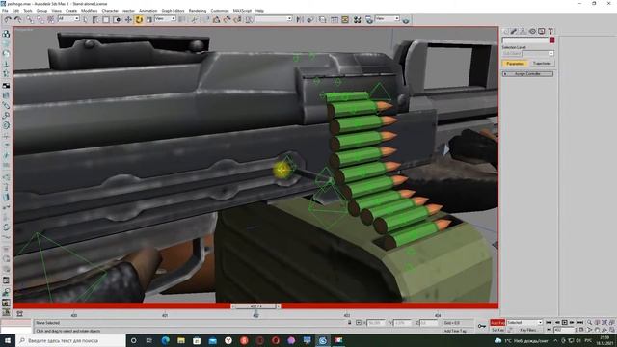Screen dimensions: 617x347
Task: Select the viewport Zoom magnifier tool
Action: point(589,323)
